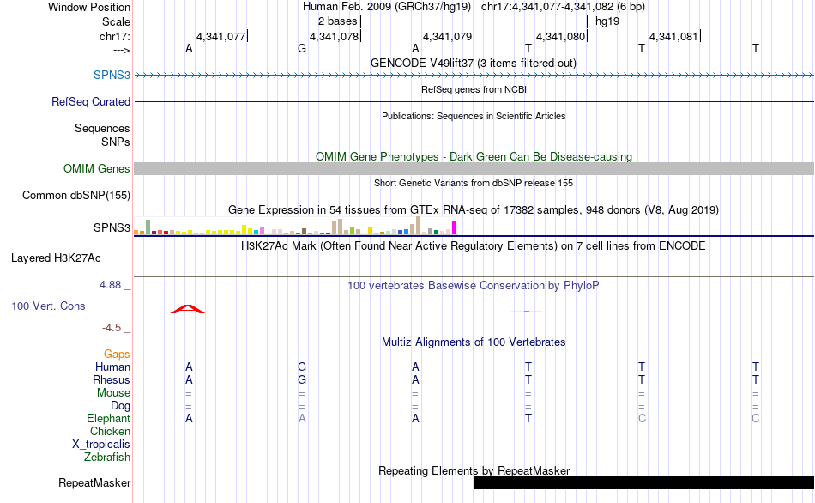815x503 pixels.
Task: Click the magenta bar in GTEx expression chart
Action: tap(455, 227)
